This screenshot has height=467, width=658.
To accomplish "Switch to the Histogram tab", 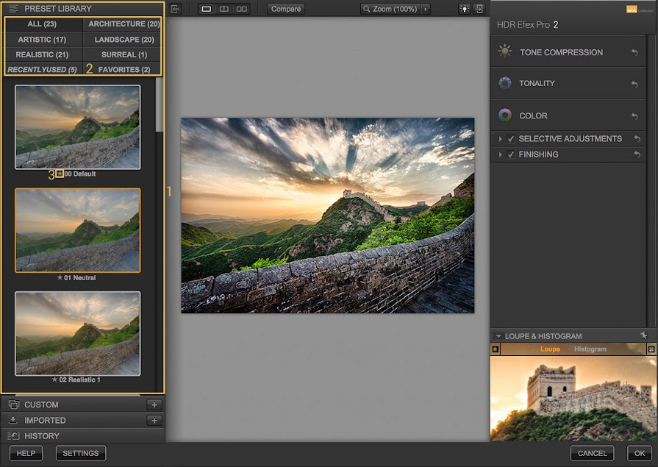I will tap(590, 349).
